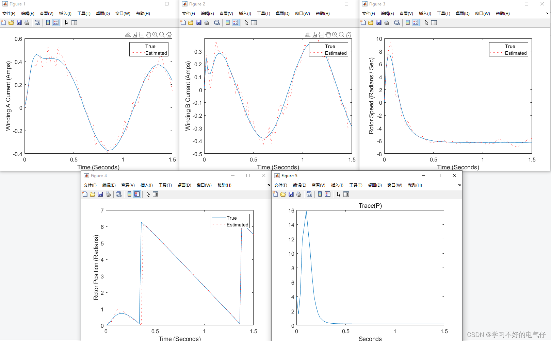Click zoom out icon above Figure 1 plot
Image resolution: width=551 pixels, height=341 pixels.
click(x=162, y=35)
